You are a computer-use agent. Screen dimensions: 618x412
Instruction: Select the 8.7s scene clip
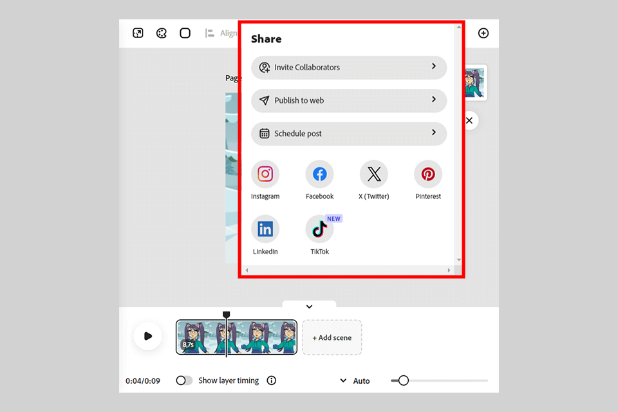tap(236, 337)
